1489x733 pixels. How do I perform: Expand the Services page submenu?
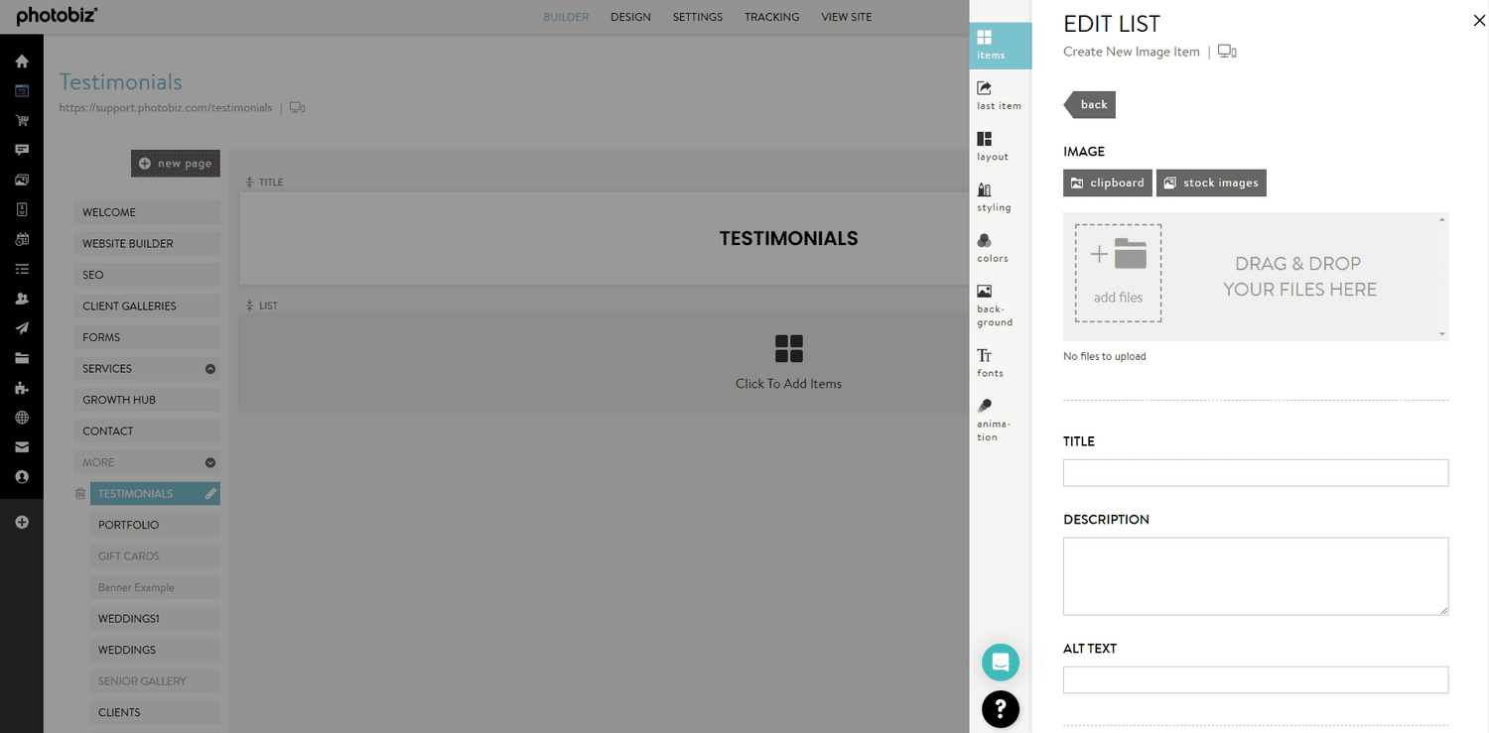[210, 369]
